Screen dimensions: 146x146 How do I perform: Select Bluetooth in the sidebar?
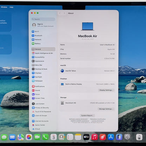(x=37, y=35)
